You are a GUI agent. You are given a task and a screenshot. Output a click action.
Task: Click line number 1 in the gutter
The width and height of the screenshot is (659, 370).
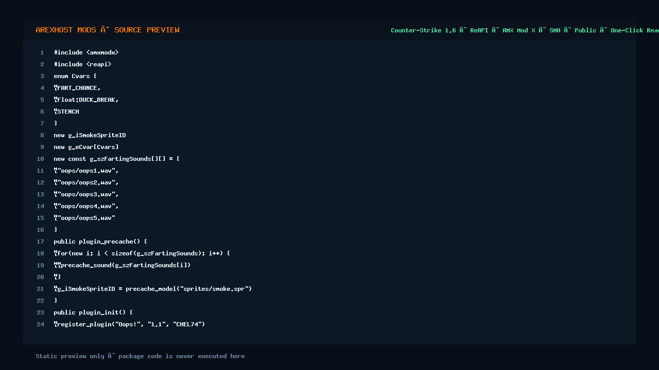click(42, 52)
